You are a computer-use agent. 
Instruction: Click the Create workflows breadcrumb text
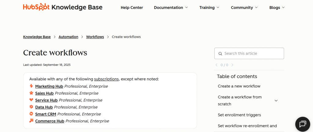pyautogui.click(x=126, y=37)
